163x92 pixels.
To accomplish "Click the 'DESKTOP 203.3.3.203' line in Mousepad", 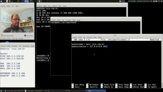I will coord(12,76).
